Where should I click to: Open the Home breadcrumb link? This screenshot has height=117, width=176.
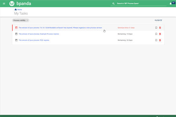pos(20,10)
